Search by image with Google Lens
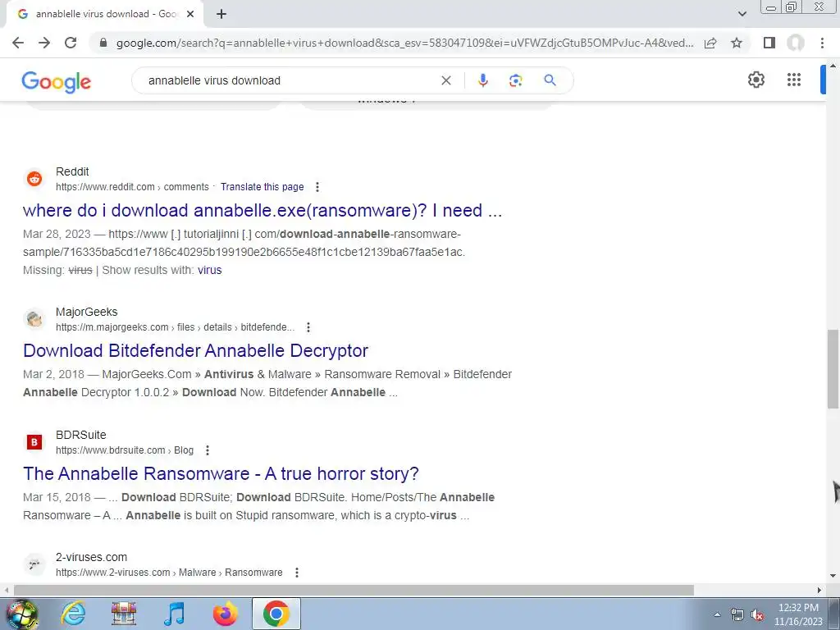The width and height of the screenshot is (840, 630). (x=515, y=80)
